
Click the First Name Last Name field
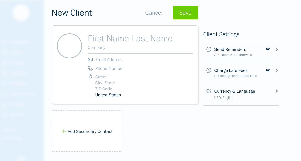pyautogui.click(x=130, y=39)
